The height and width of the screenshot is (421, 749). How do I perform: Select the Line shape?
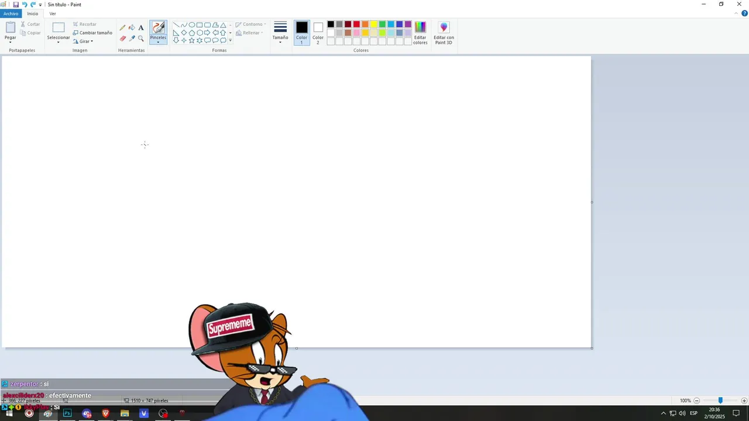click(x=176, y=25)
